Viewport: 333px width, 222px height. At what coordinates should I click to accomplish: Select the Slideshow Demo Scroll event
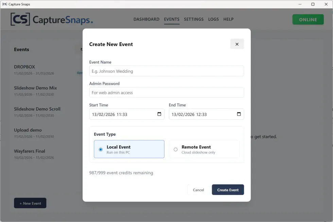(x=48, y=112)
